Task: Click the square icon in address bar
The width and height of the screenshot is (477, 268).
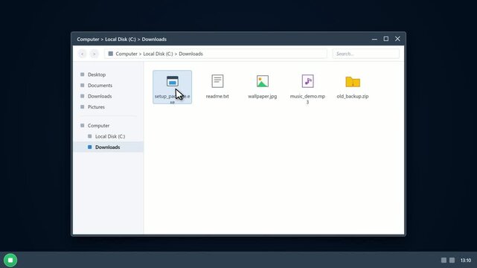Action: point(110,54)
